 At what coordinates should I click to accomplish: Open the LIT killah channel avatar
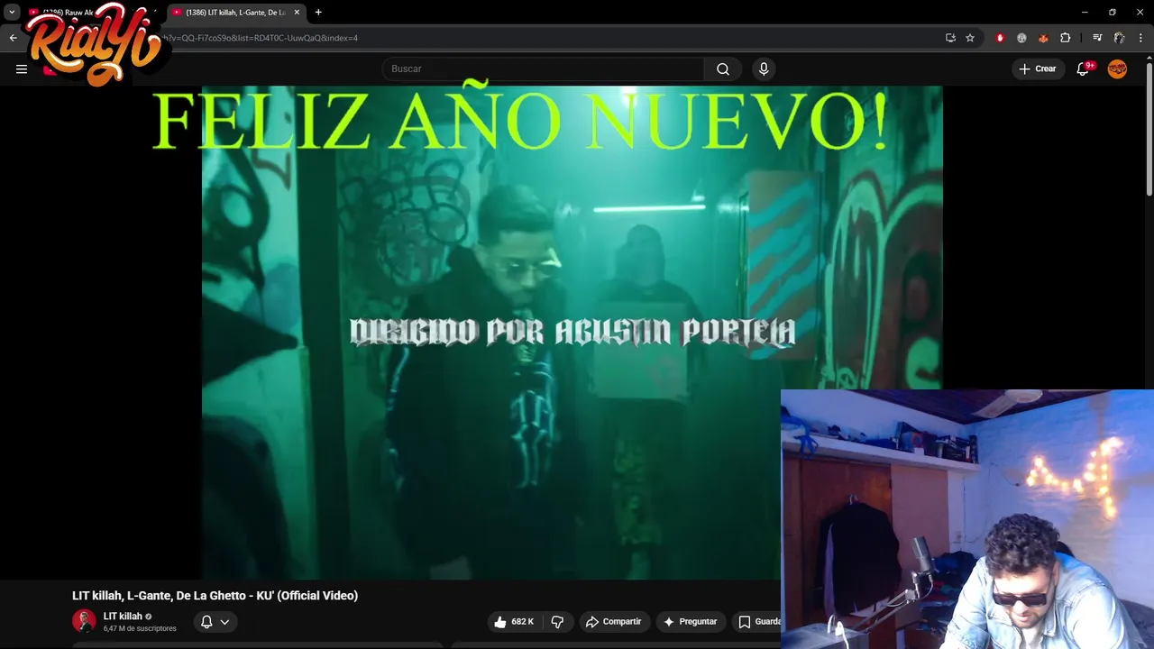(84, 621)
